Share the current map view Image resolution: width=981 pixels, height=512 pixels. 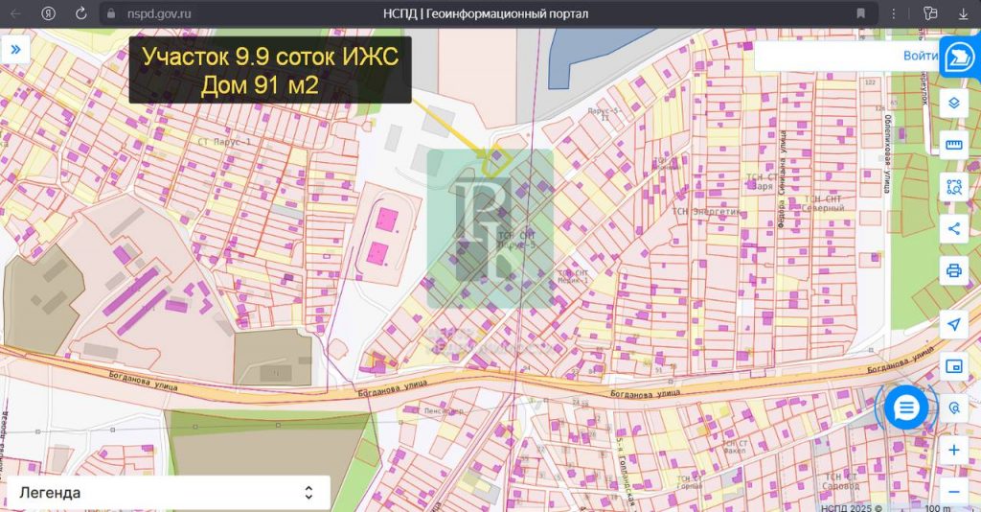pyautogui.click(x=953, y=228)
